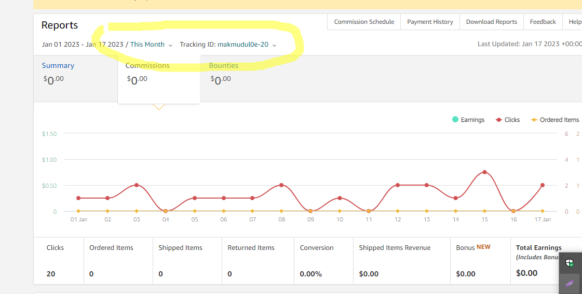Click the purple feather icon
This screenshot has height=294, width=582.
coord(570,284)
